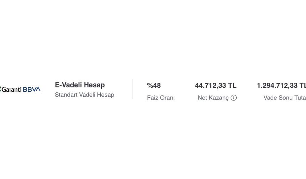Click the word E-Vadeli in the title

[69, 85]
